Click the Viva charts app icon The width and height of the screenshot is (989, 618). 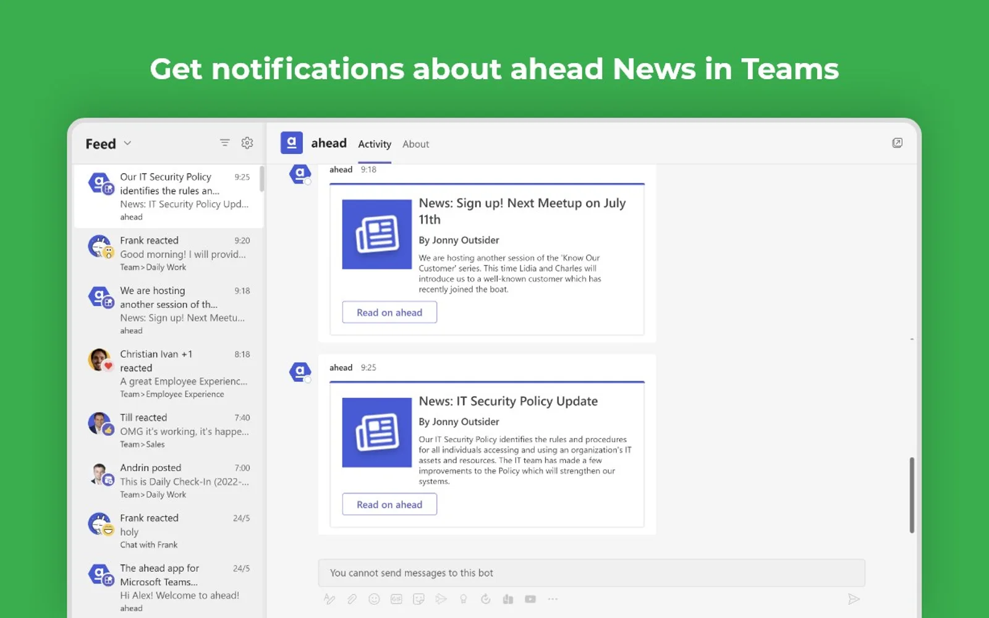click(508, 599)
